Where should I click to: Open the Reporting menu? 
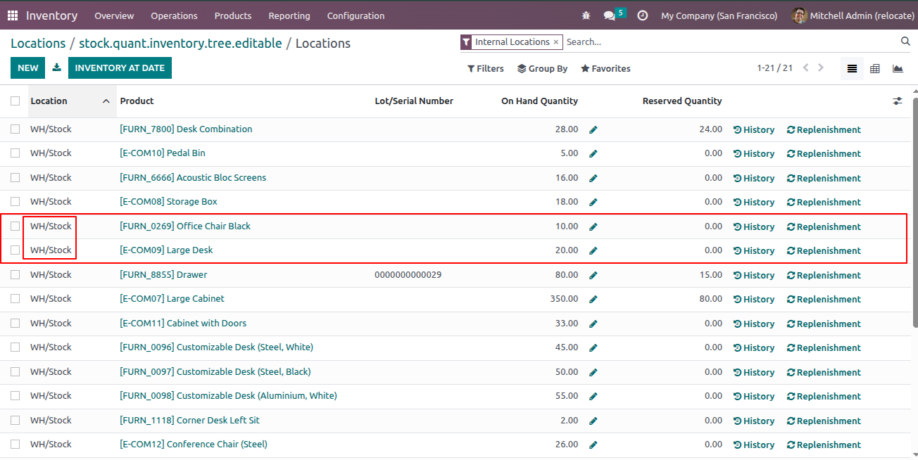[289, 15]
